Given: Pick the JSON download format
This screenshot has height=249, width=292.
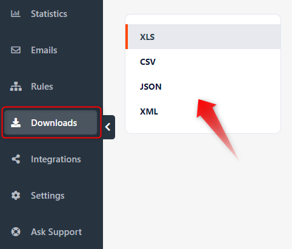Looking at the screenshot, I should (203, 87).
